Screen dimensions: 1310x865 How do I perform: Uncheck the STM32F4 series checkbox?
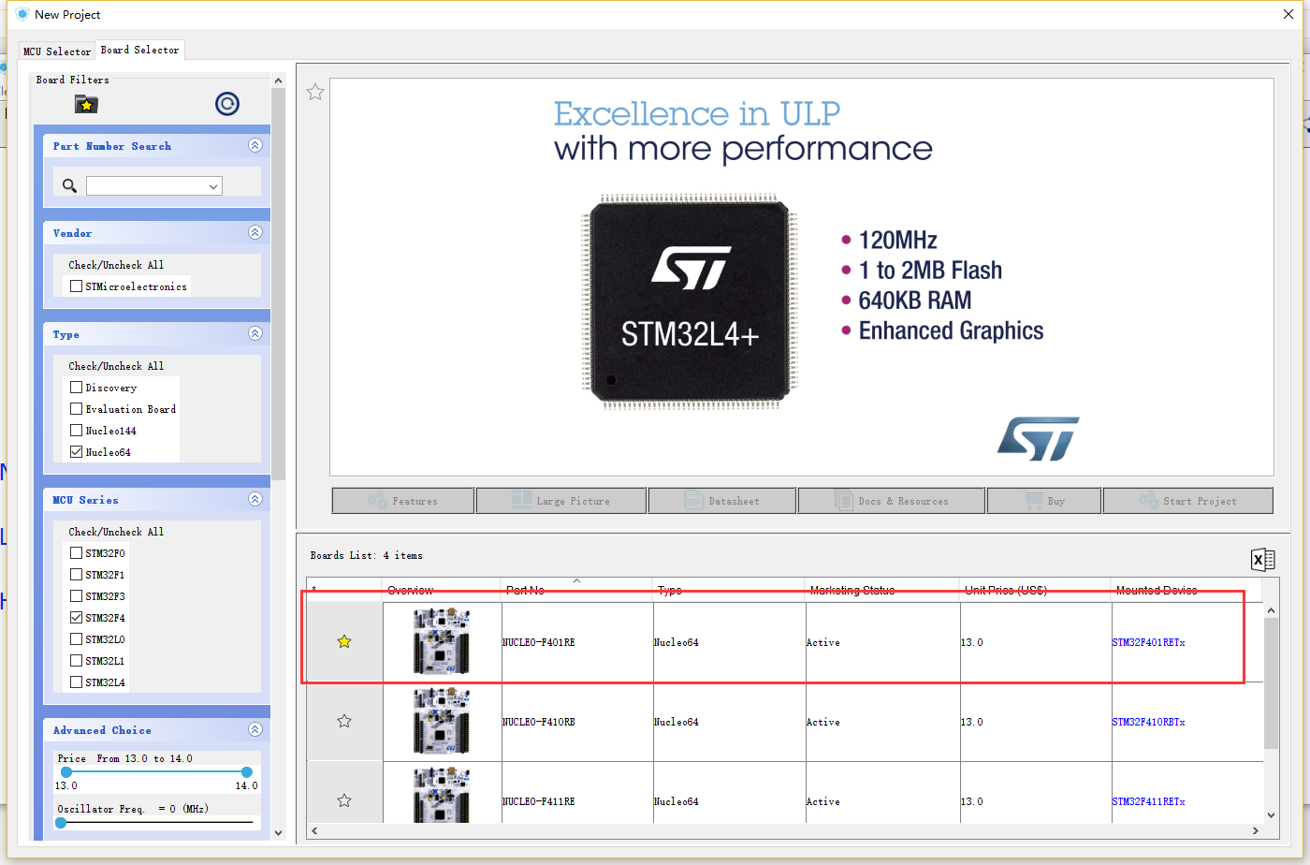point(76,617)
